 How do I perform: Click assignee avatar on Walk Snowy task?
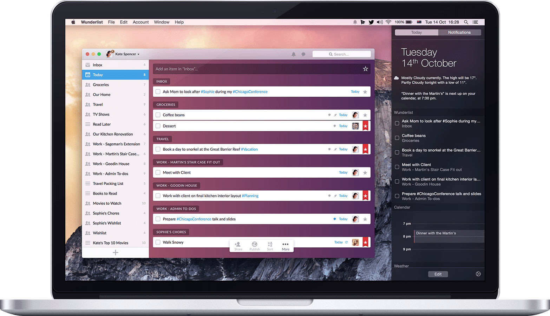pyautogui.click(x=355, y=242)
